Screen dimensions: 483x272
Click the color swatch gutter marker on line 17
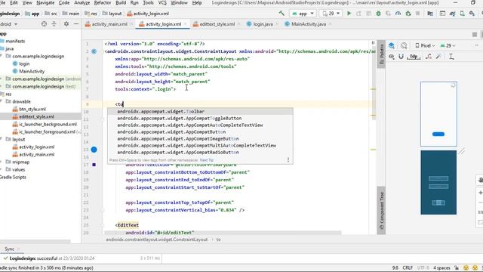pos(94,165)
